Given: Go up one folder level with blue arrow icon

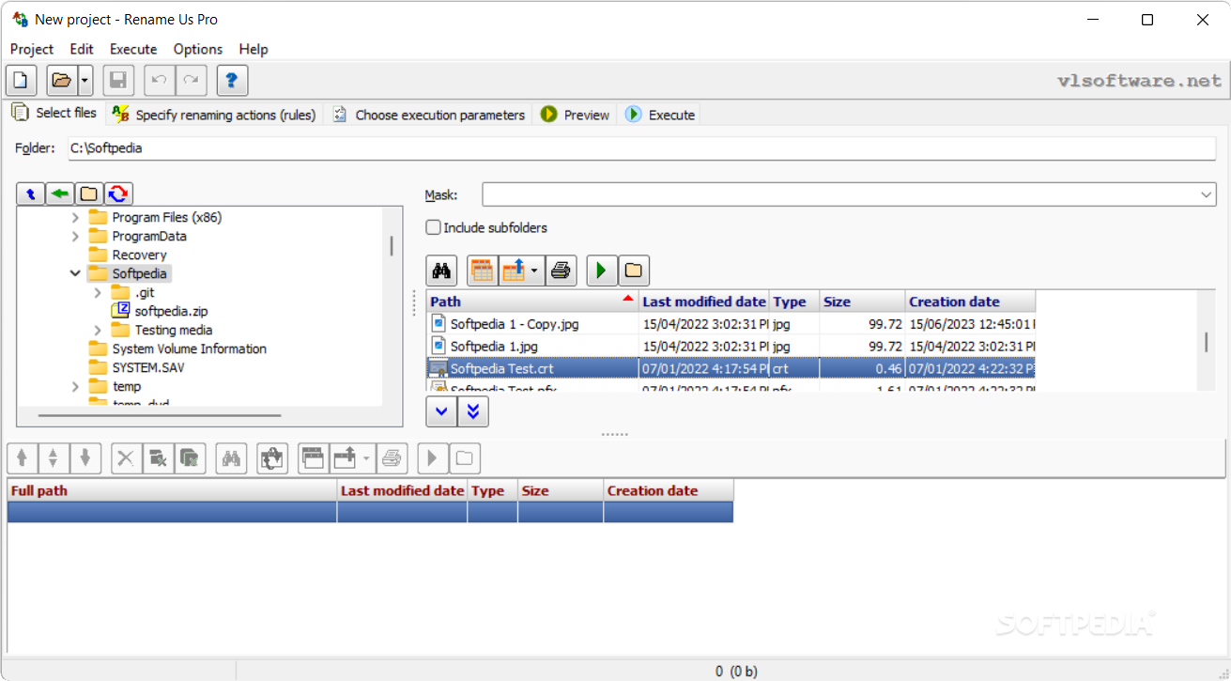Looking at the screenshot, I should coord(31,193).
